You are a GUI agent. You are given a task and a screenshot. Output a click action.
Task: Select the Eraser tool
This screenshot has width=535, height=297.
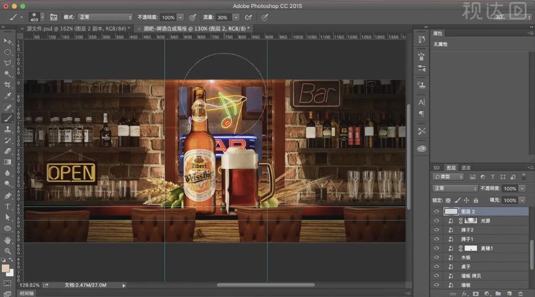coord(7,151)
